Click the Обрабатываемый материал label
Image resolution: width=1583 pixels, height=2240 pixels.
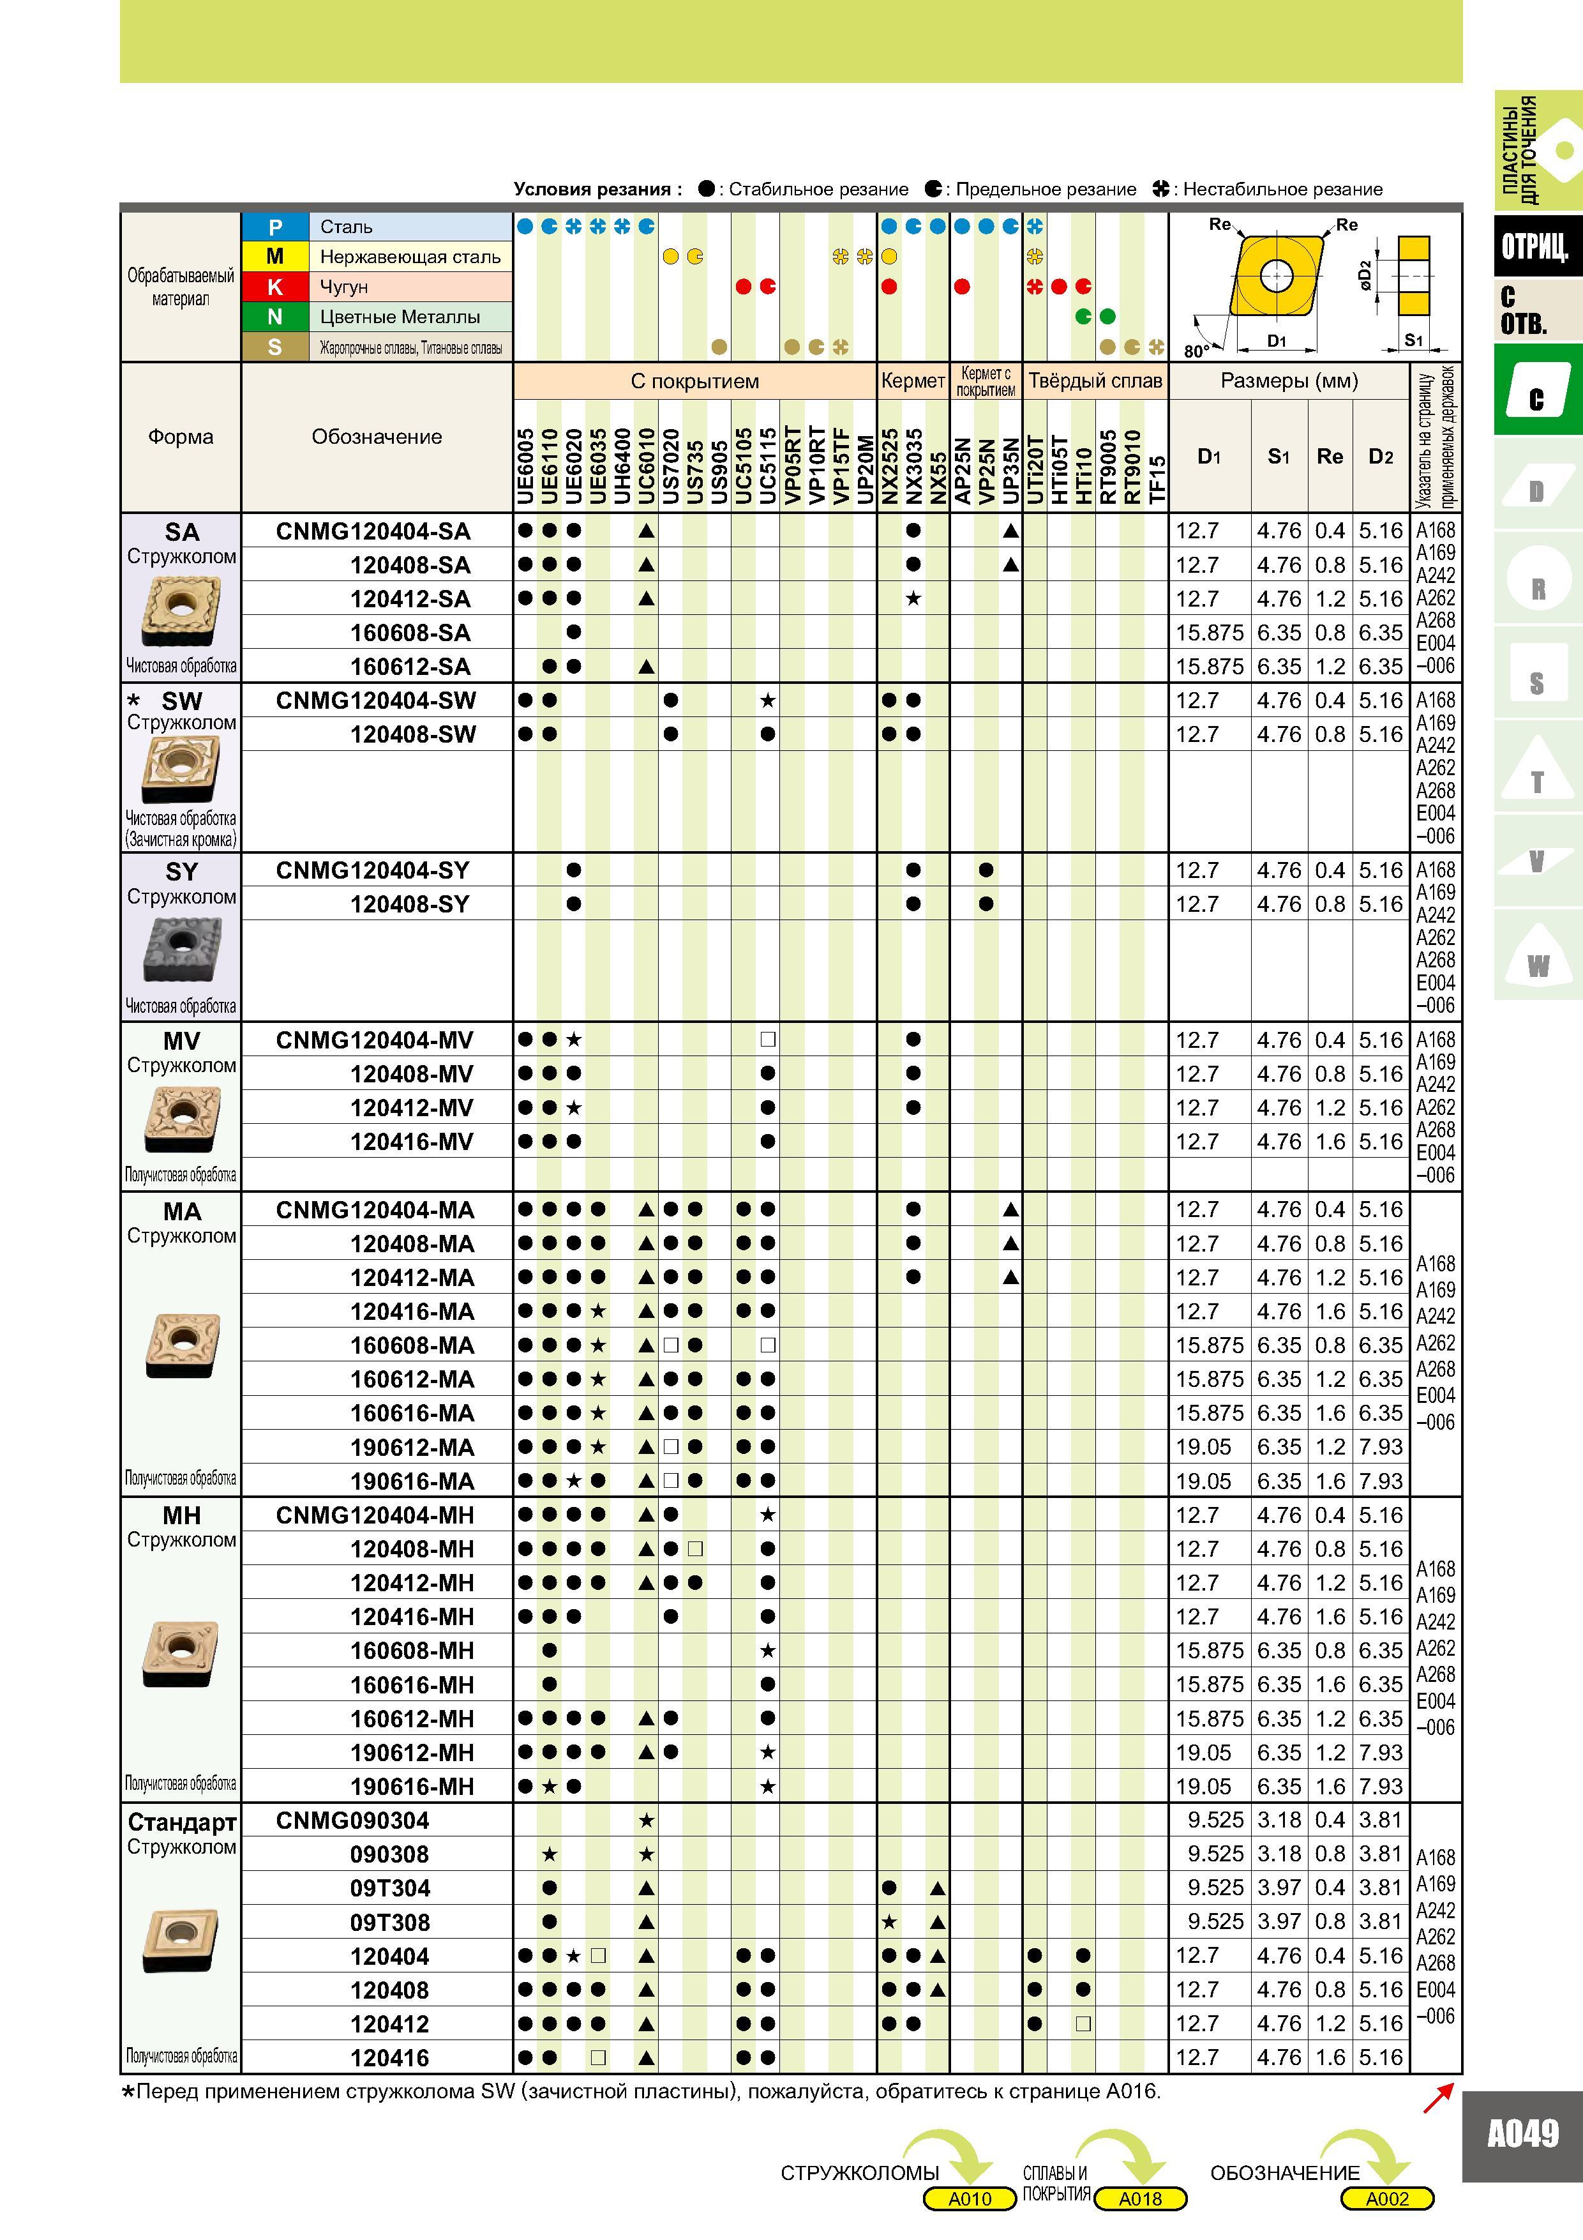pyautogui.click(x=181, y=287)
